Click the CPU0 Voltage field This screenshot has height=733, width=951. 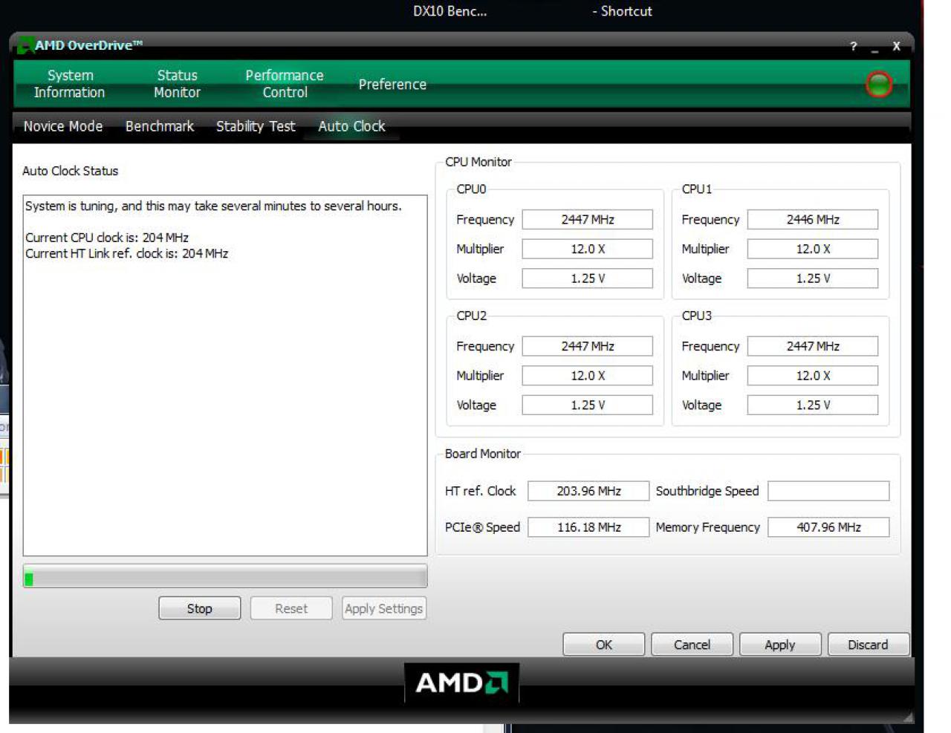pos(588,278)
